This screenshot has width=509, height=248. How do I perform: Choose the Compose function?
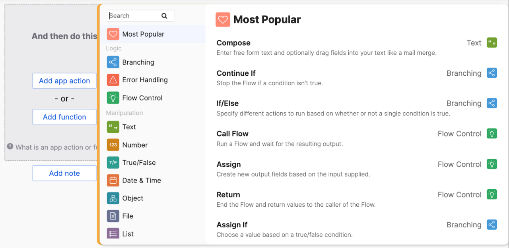coord(233,43)
